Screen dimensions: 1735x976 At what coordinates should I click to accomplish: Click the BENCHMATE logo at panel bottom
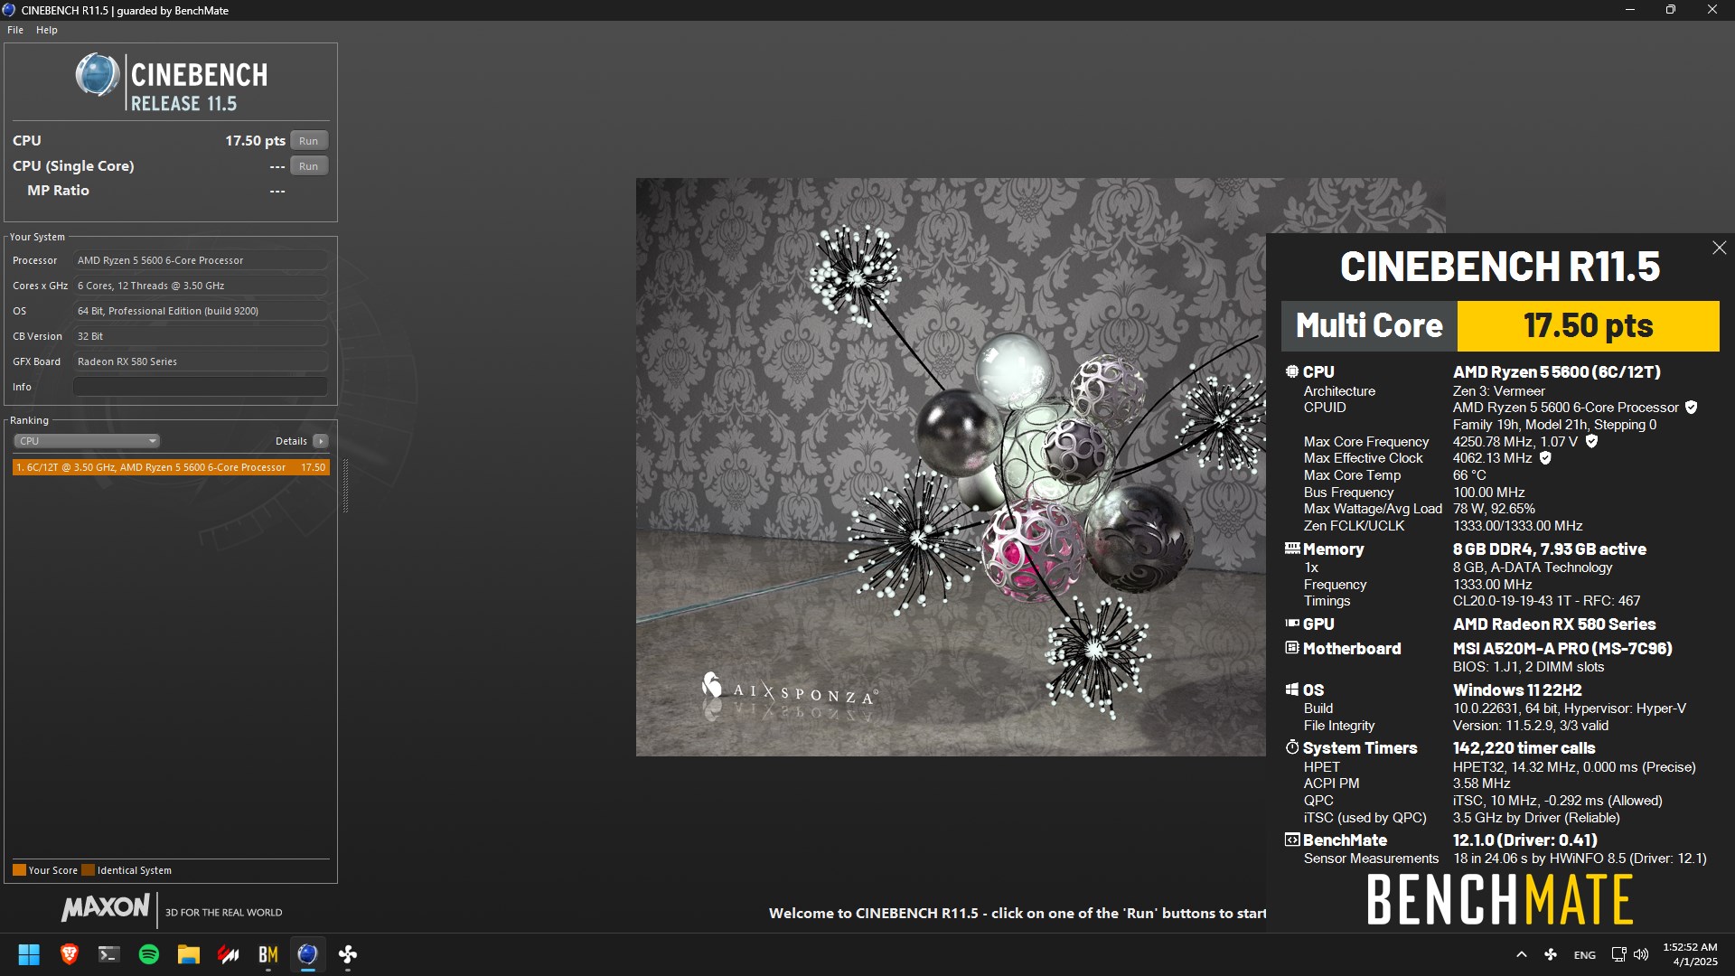pyautogui.click(x=1499, y=899)
